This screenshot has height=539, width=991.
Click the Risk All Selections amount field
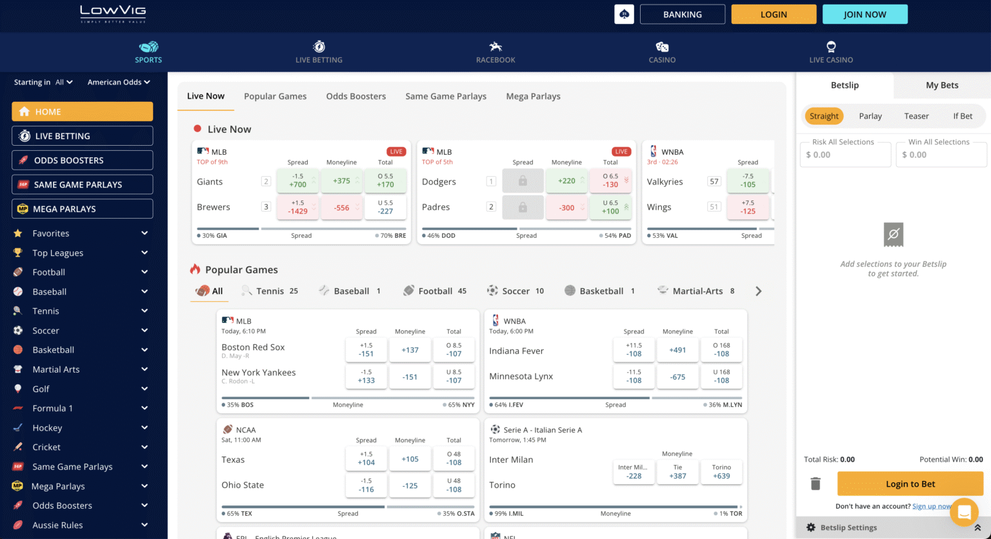pos(845,154)
